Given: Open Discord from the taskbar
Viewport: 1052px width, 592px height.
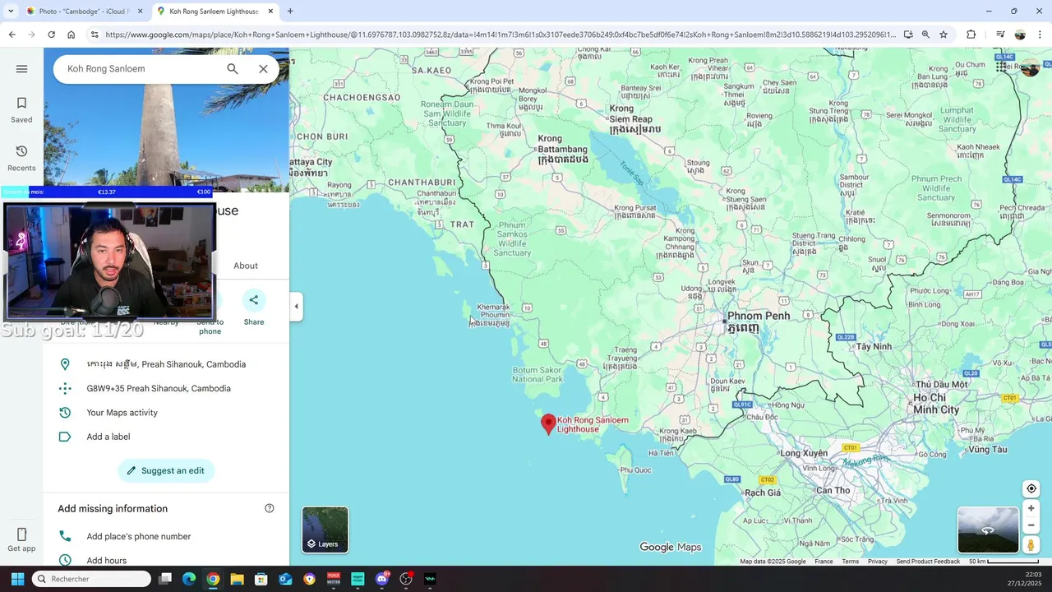Looking at the screenshot, I should point(381,579).
